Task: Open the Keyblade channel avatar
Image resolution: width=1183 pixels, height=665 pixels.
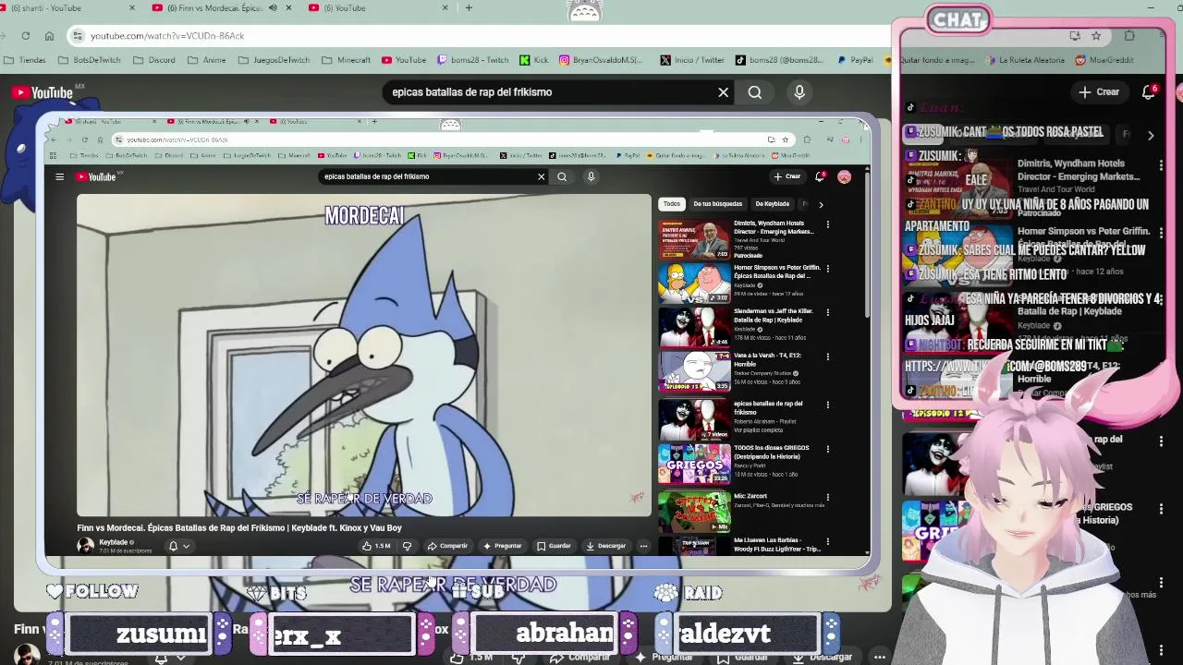Action: point(85,546)
